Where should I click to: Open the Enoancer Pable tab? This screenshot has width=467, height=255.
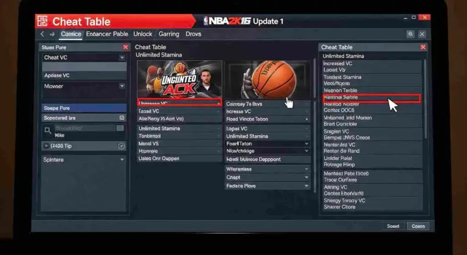click(x=107, y=34)
